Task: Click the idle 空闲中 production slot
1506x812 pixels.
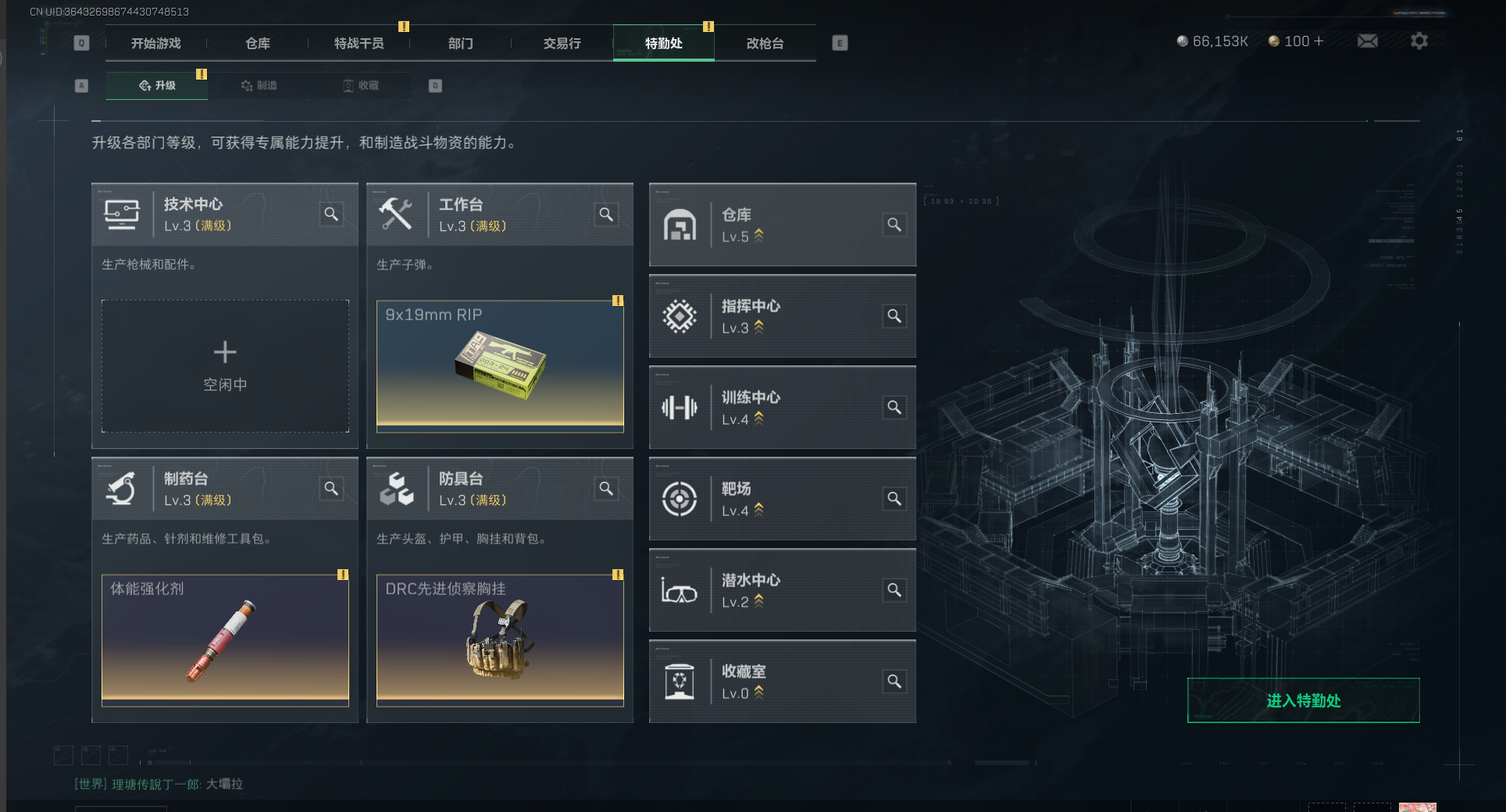Action: (x=225, y=366)
